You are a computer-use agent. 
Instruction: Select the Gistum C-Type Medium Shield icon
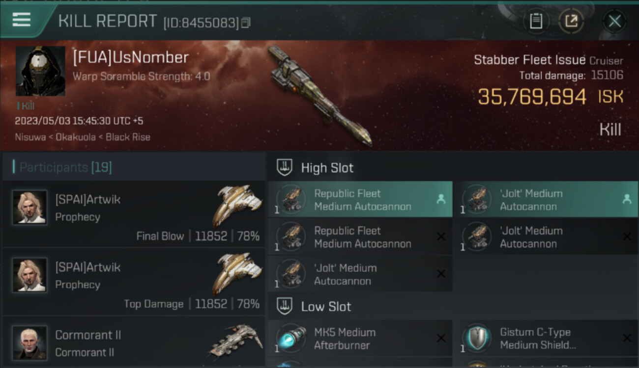pyautogui.click(x=476, y=338)
